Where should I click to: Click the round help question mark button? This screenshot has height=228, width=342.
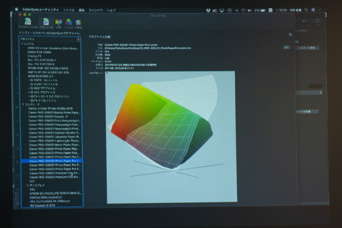[290, 35]
